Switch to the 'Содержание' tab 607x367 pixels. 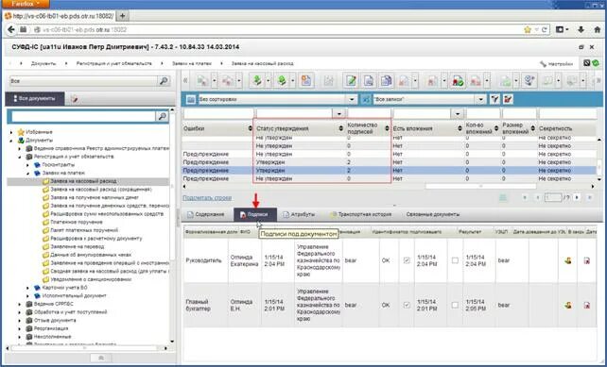[206, 214]
